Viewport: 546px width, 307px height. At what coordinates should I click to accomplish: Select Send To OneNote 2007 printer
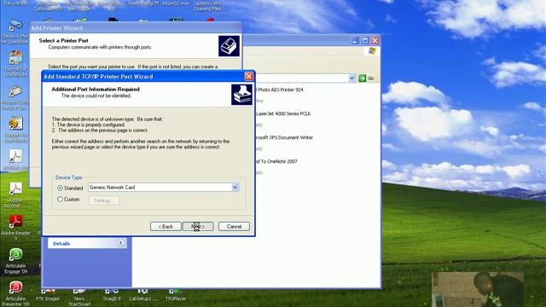point(276,161)
